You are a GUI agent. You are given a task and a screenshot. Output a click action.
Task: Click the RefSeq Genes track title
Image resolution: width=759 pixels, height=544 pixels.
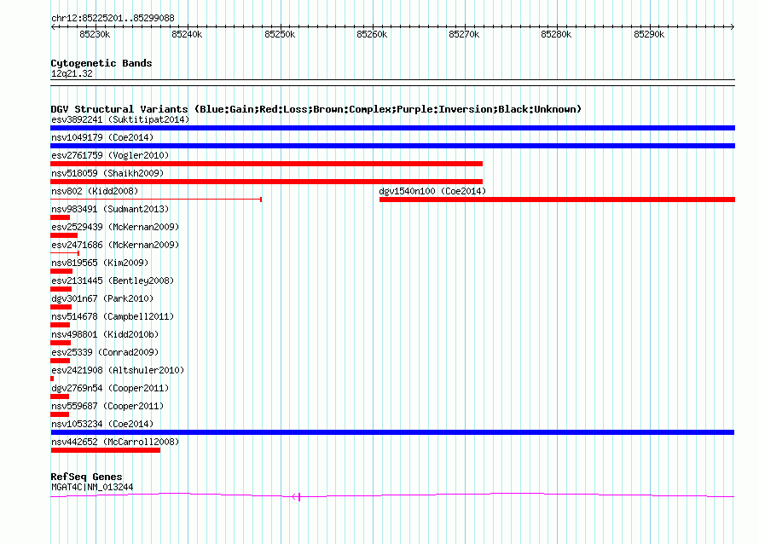click(x=86, y=477)
